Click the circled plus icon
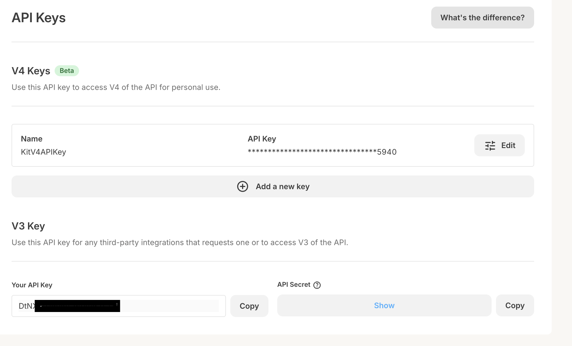The height and width of the screenshot is (346, 572). point(242,186)
